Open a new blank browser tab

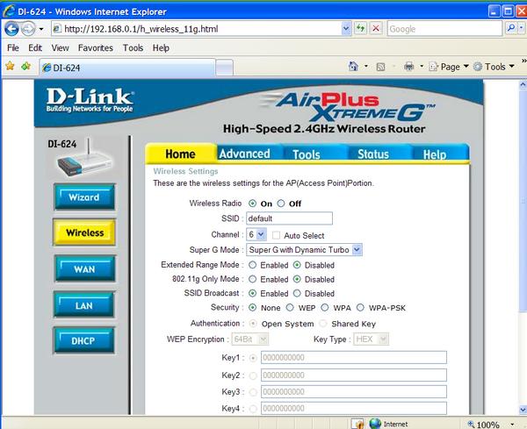coord(224,68)
